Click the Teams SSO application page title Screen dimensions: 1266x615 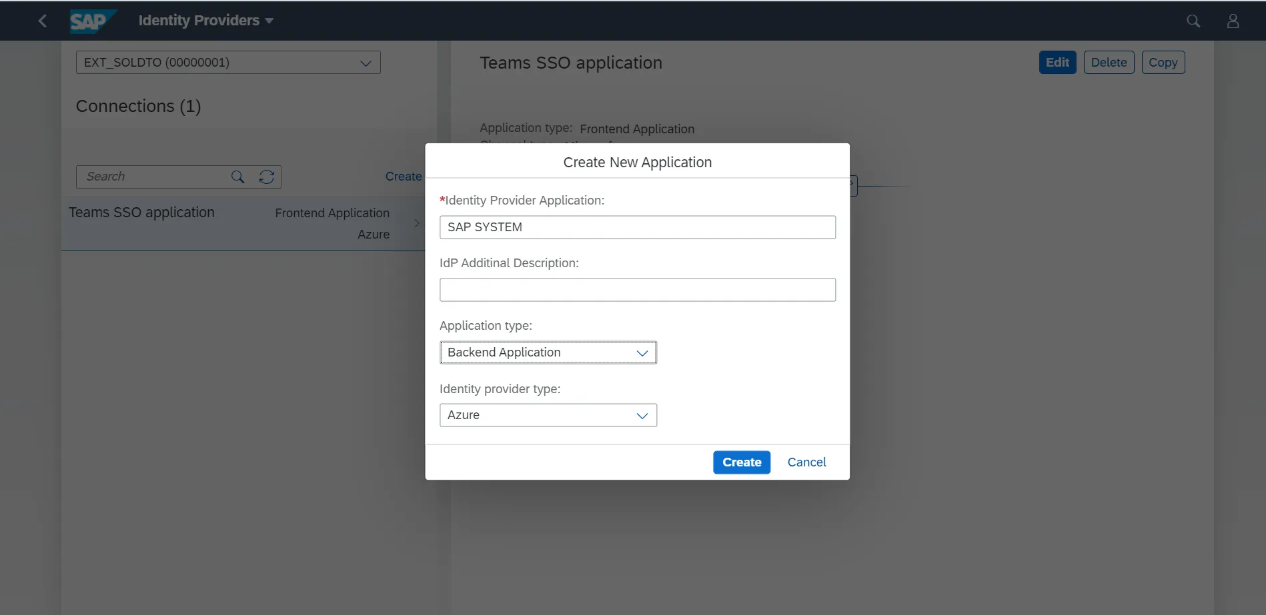point(571,63)
